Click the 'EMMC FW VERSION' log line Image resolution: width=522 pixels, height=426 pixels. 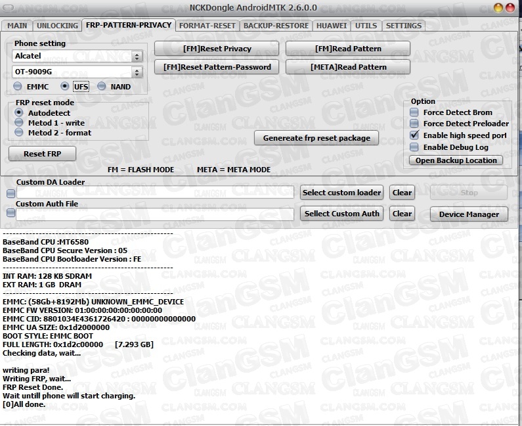click(82, 310)
